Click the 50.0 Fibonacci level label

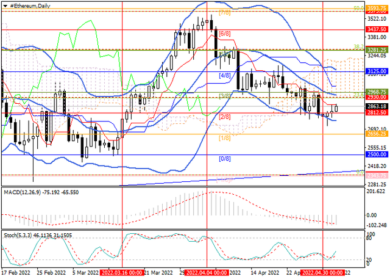359,9
